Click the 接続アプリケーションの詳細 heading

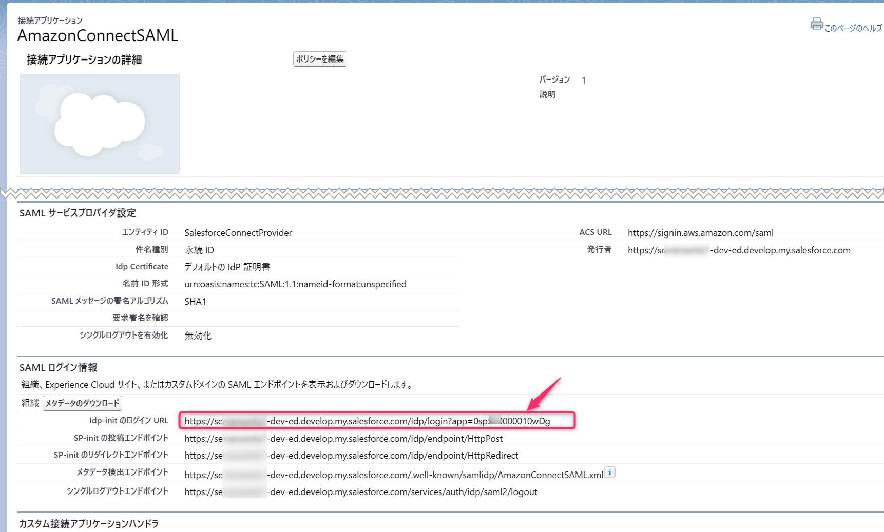[x=84, y=60]
